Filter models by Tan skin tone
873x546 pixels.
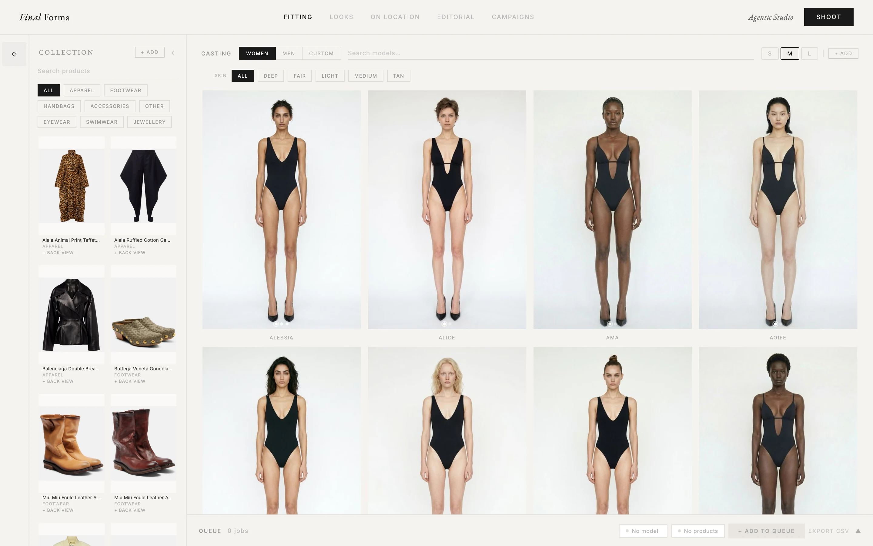(398, 76)
